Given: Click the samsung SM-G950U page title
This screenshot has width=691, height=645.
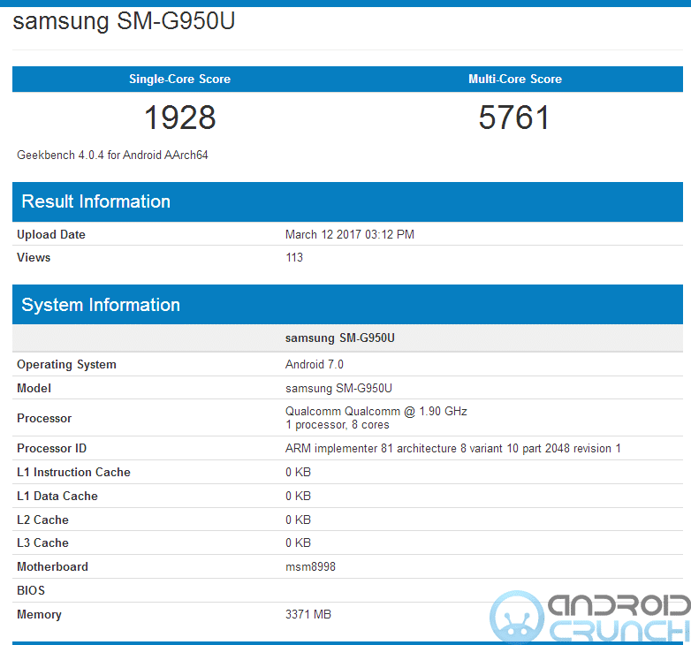Looking at the screenshot, I should click(x=124, y=21).
